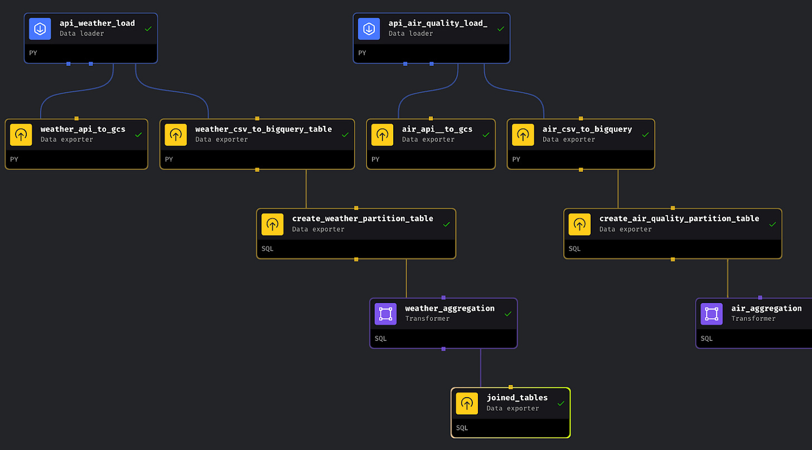Select the joined_tables block title

click(x=517, y=398)
